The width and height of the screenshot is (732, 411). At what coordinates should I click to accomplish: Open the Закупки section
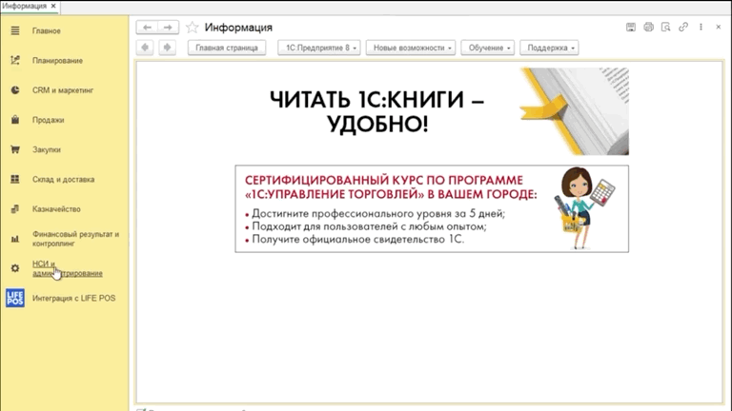pyautogui.click(x=46, y=149)
